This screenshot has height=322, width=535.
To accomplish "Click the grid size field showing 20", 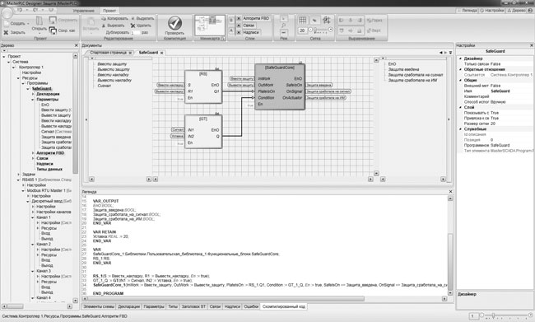I will click(x=302, y=30).
